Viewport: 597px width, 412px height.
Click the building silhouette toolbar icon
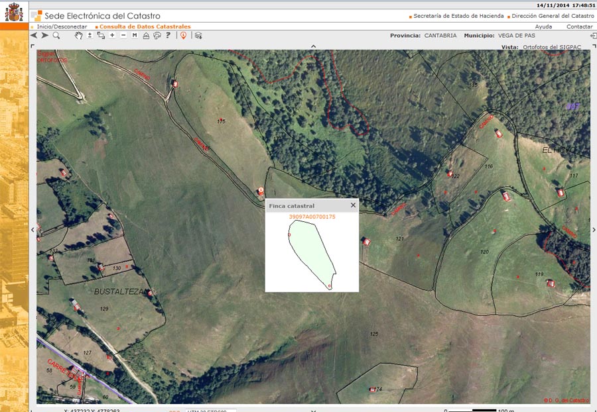click(146, 35)
